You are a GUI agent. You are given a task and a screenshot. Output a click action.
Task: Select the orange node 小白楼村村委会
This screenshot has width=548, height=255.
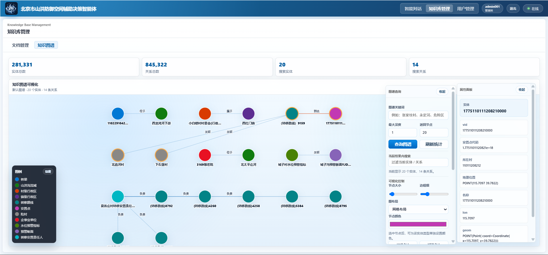[205, 114]
